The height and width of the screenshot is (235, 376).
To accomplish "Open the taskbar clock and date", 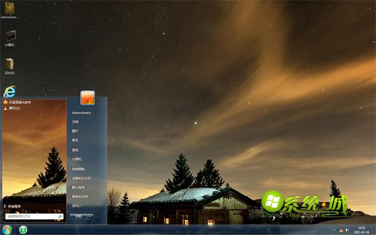I will [362, 230].
